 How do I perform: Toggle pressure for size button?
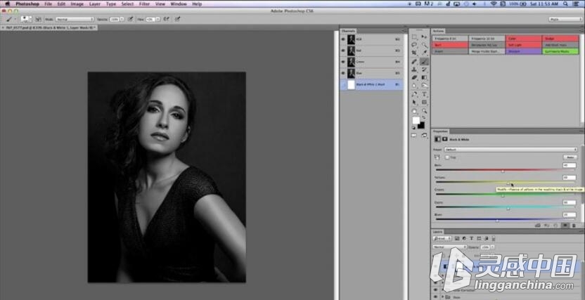[x=178, y=19]
